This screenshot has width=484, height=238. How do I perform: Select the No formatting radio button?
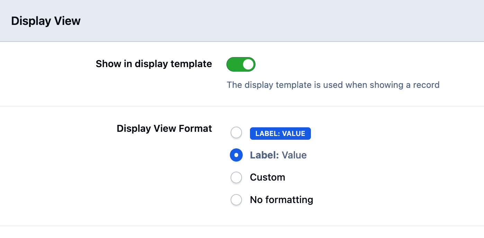236,200
